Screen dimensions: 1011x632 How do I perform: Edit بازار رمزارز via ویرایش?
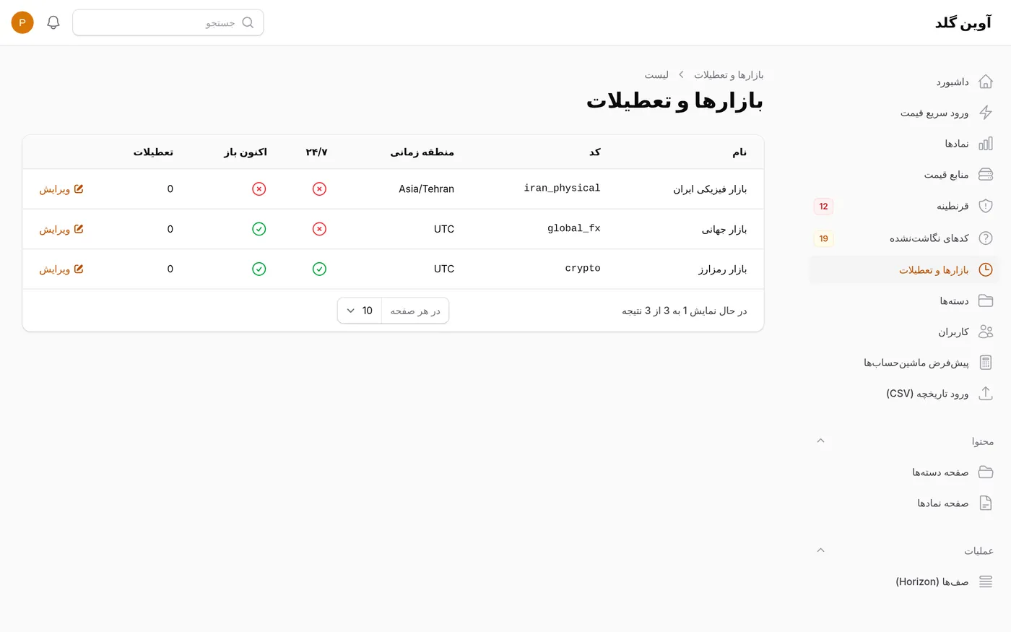tap(61, 269)
